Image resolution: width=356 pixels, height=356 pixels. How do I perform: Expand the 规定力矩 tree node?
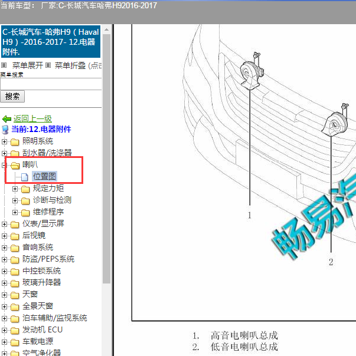click(x=15, y=189)
